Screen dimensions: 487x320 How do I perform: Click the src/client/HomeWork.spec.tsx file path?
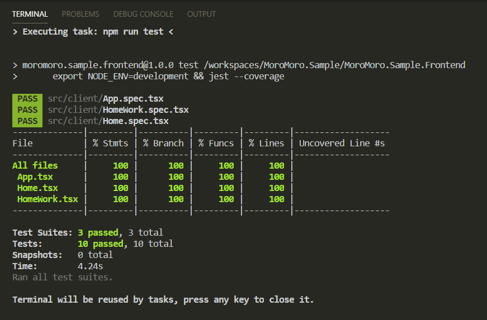click(118, 110)
